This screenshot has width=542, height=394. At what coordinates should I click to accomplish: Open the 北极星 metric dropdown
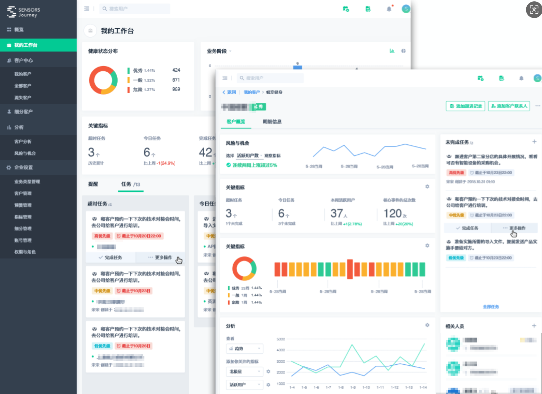point(245,371)
